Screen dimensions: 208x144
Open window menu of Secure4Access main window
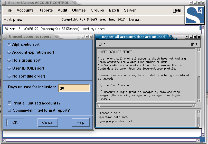click(4, 3)
